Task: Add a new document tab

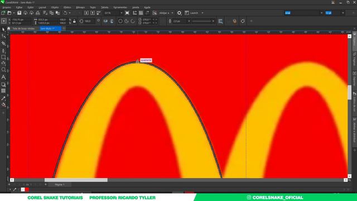Action: pyautogui.click(x=64, y=28)
